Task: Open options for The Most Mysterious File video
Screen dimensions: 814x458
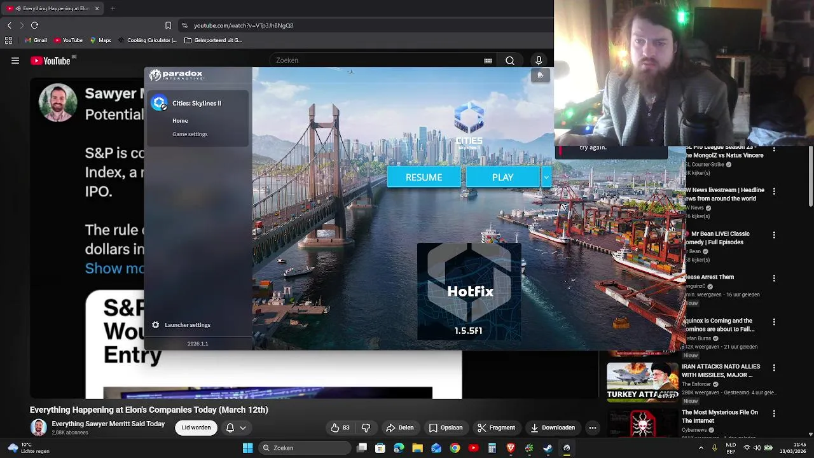Action: 774,413
